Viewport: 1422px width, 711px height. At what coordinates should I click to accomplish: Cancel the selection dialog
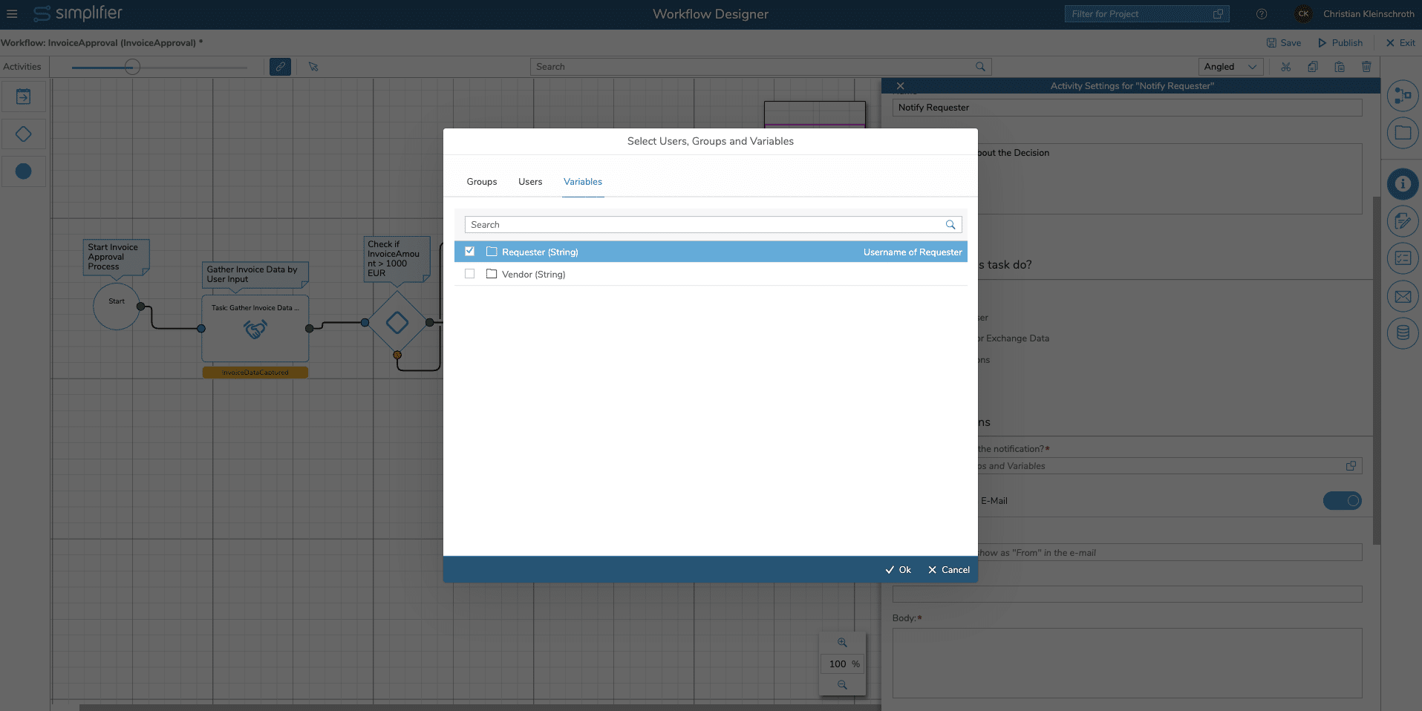point(949,570)
